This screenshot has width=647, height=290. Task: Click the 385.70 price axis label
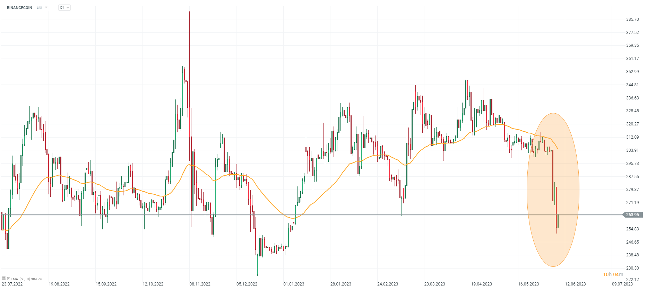632,19
